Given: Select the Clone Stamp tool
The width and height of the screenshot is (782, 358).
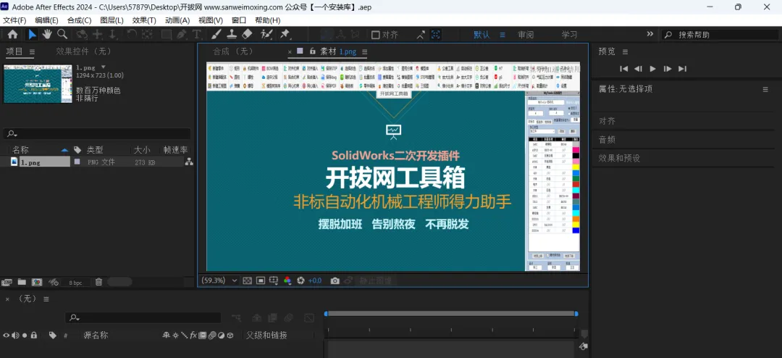Looking at the screenshot, I should click(232, 35).
